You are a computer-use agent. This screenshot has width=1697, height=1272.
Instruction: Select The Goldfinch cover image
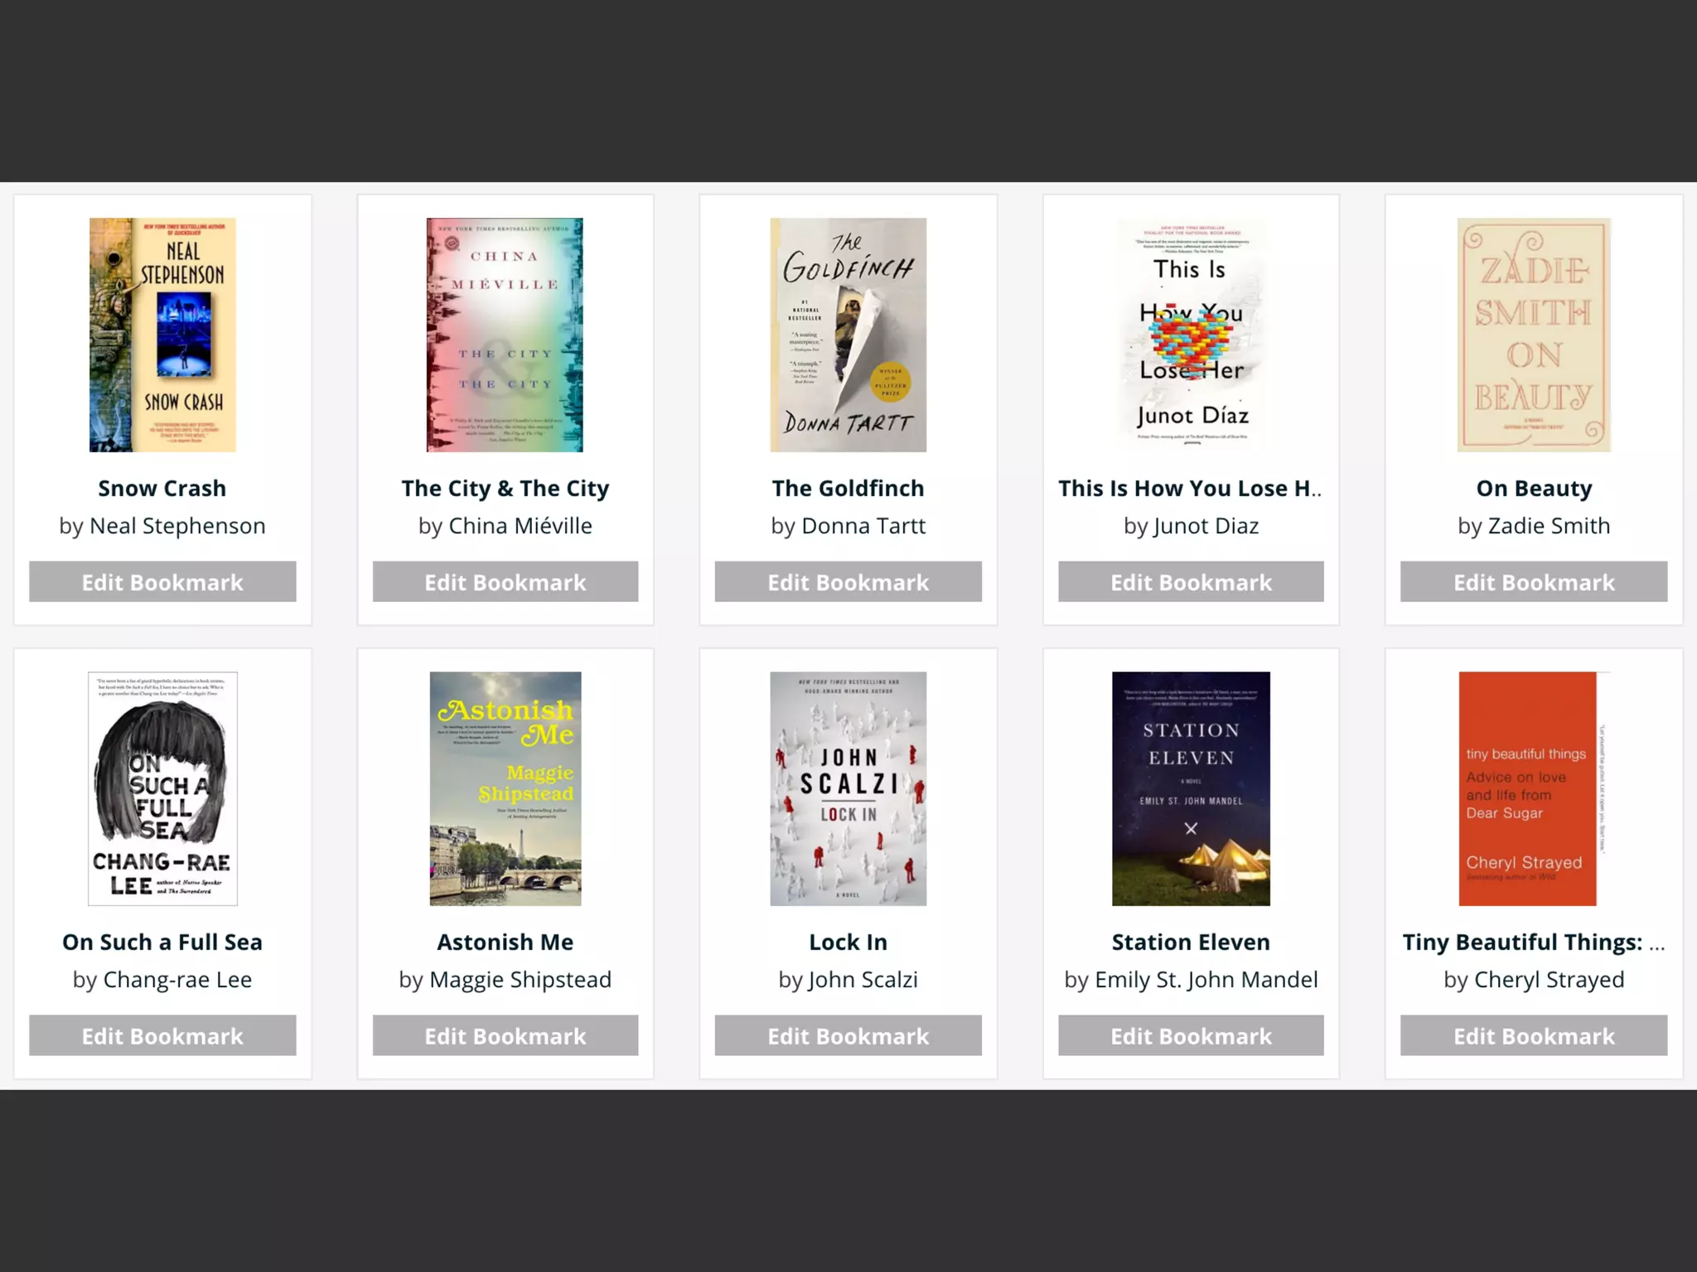848,335
